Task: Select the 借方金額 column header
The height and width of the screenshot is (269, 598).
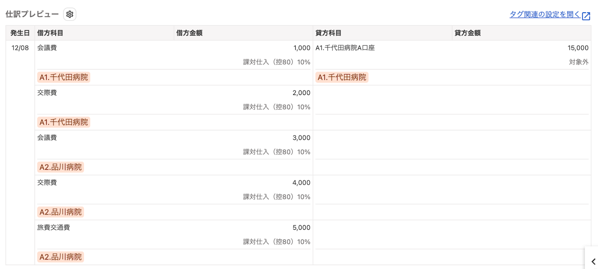Action: [189, 33]
